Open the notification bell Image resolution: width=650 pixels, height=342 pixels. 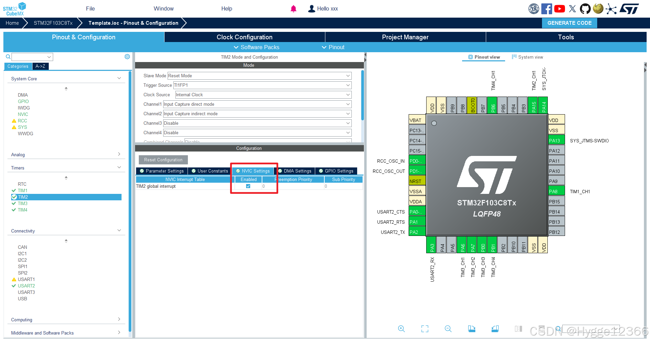[294, 9]
